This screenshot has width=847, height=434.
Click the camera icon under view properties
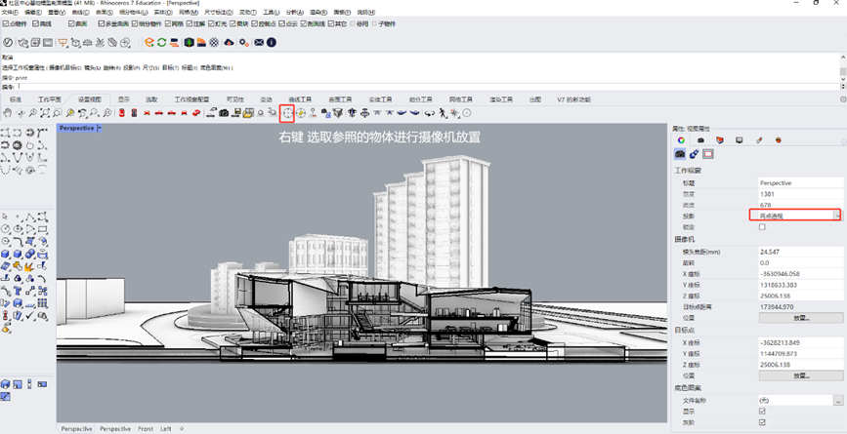pos(680,154)
